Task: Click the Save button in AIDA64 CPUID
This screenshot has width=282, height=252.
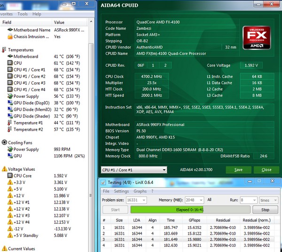Action: click(x=238, y=170)
